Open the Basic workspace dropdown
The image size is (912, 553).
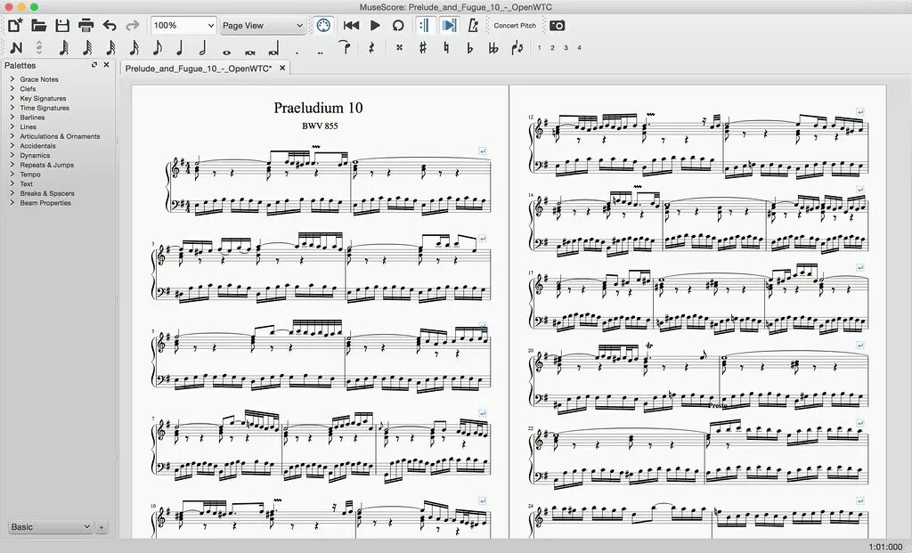pos(50,527)
